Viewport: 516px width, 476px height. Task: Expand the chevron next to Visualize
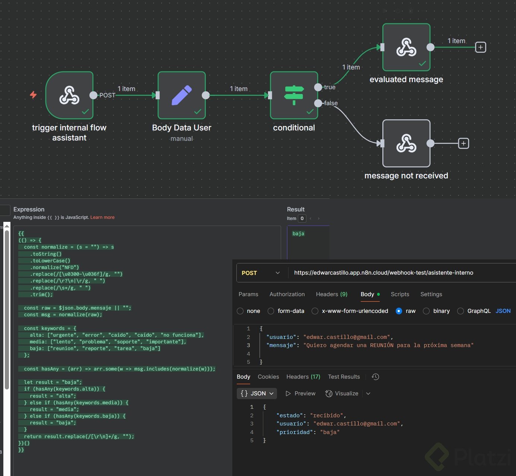(x=368, y=394)
